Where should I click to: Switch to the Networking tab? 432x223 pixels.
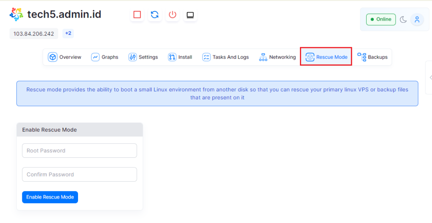277,57
